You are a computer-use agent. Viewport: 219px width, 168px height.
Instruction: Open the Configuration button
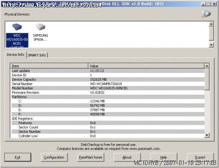click(x=54, y=157)
